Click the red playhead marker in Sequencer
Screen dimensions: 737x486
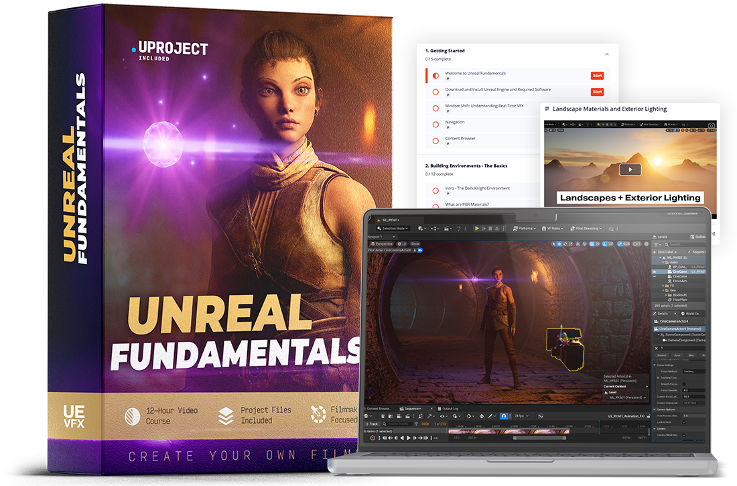pyautogui.click(x=599, y=427)
